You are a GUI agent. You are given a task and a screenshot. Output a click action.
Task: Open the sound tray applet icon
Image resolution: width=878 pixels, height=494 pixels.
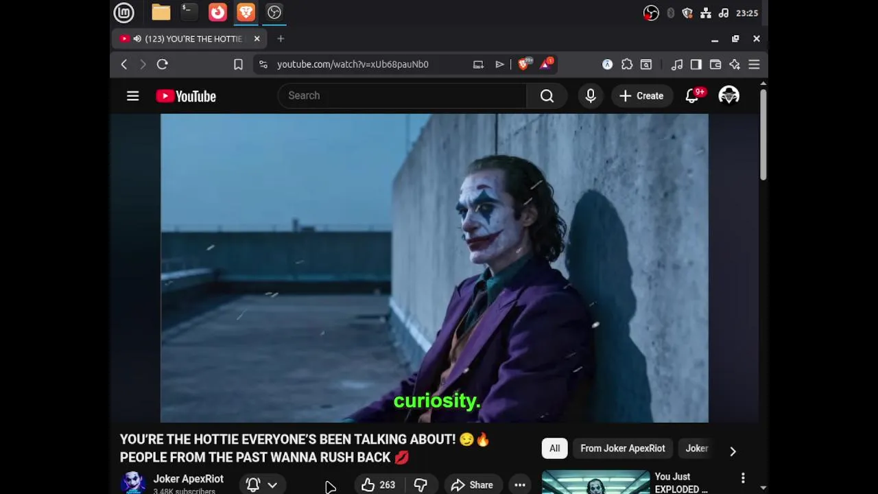click(x=724, y=13)
